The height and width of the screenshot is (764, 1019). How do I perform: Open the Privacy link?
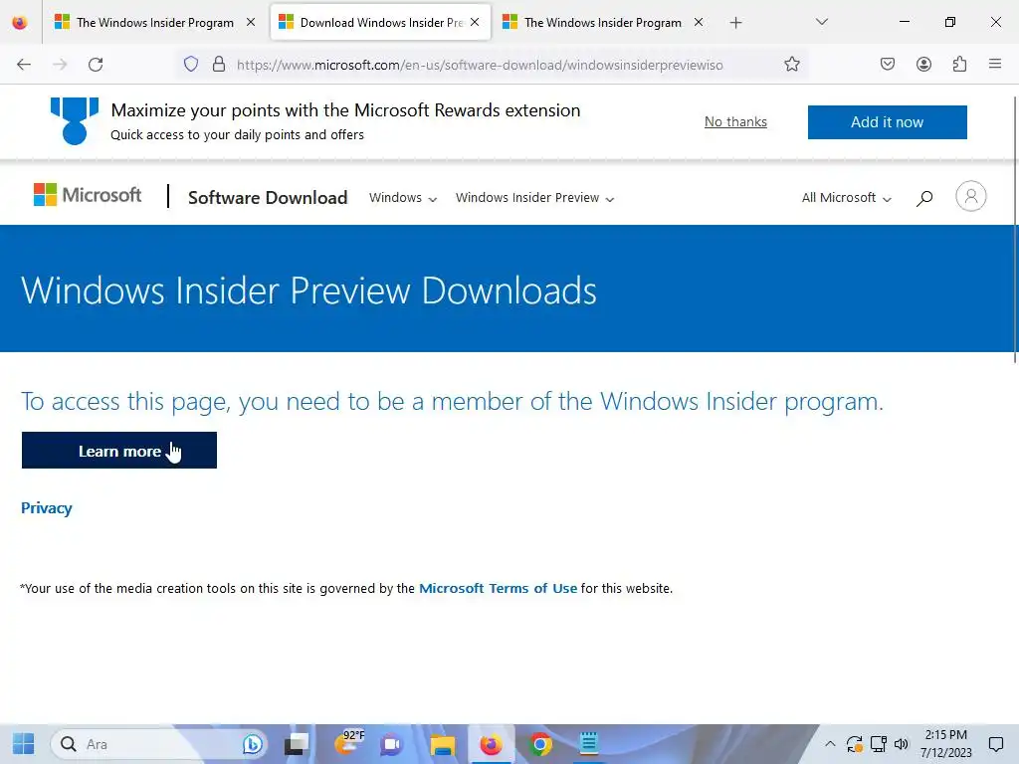46,508
